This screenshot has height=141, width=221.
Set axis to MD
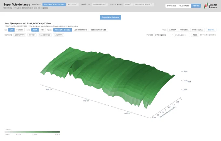pos(11,30)
